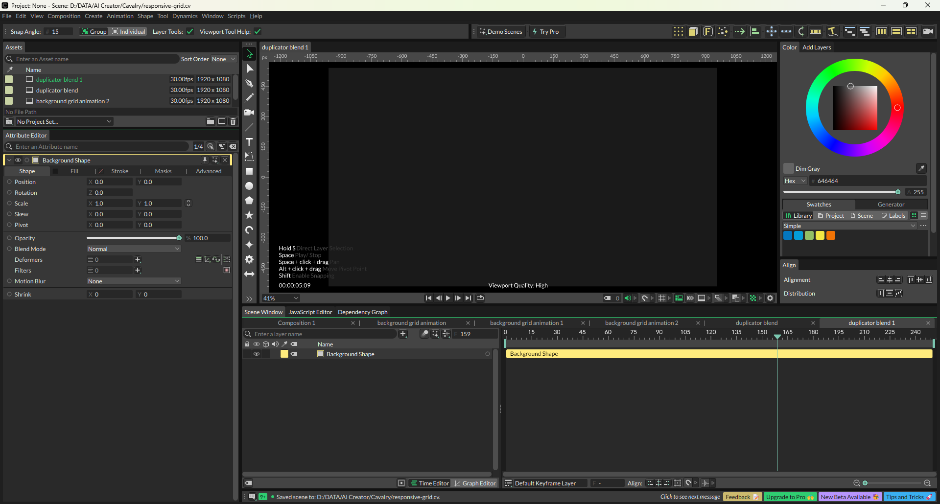This screenshot has height=504, width=940.
Task: Expand the viewport zoom percentage dropdown
Action: pyautogui.click(x=281, y=298)
